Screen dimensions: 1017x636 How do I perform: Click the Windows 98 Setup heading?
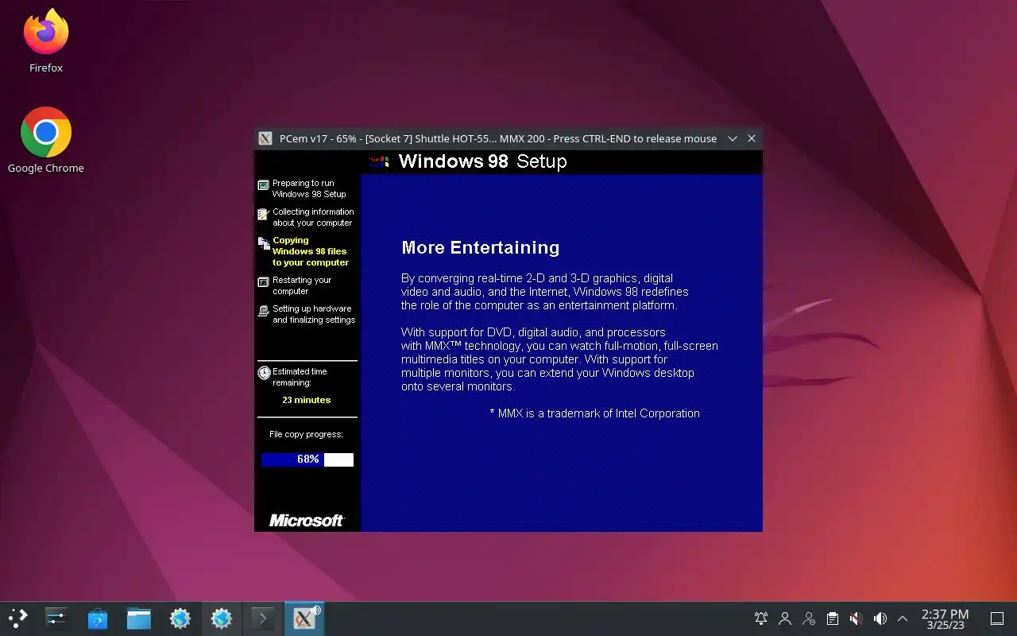[482, 161]
